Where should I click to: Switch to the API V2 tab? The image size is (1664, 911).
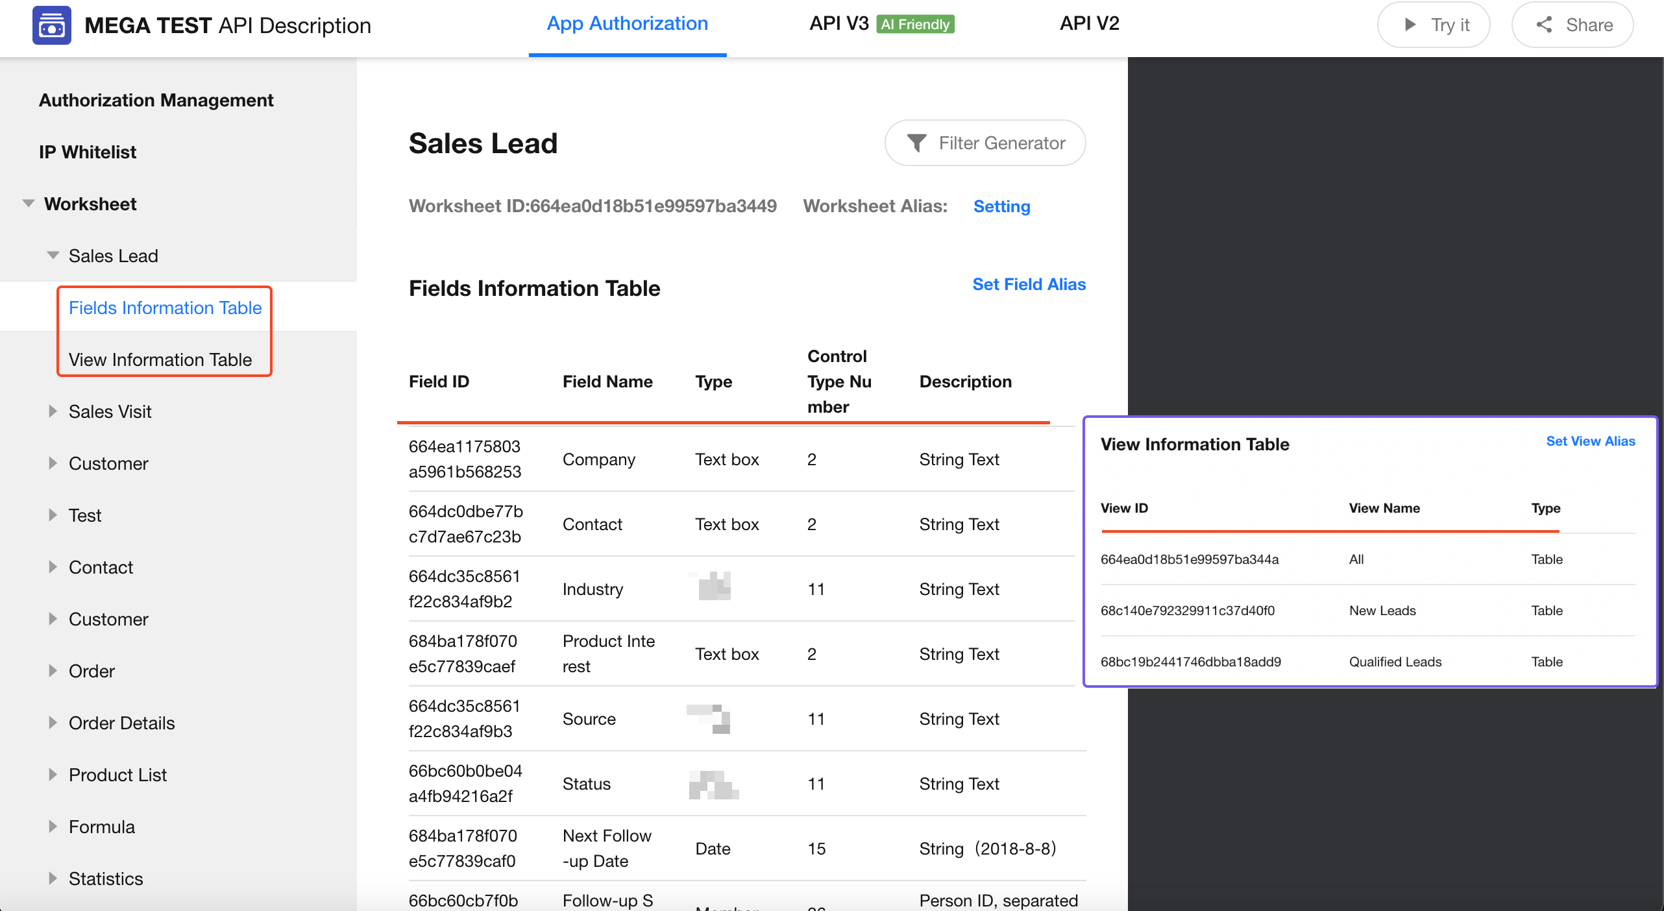click(1089, 24)
